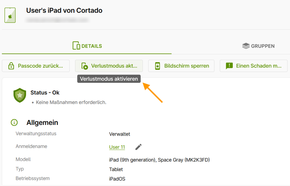
Task: Click the play icon on Verlustmodus button
Action: point(84,66)
